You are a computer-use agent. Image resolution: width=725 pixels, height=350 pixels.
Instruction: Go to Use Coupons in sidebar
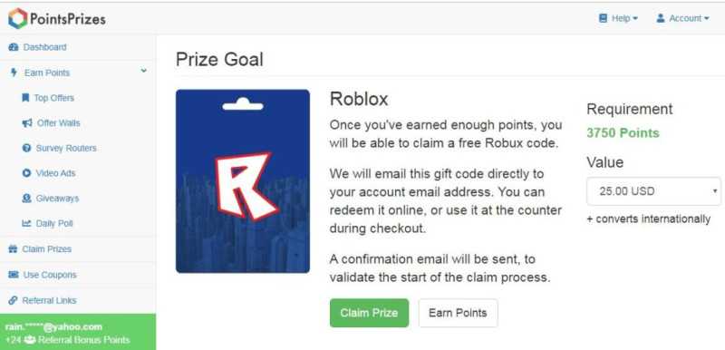pyautogui.click(x=50, y=275)
